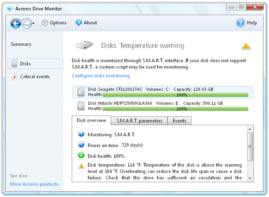Click the Seagate disk health bar
269x197 pixels.
tap(176, 95)
